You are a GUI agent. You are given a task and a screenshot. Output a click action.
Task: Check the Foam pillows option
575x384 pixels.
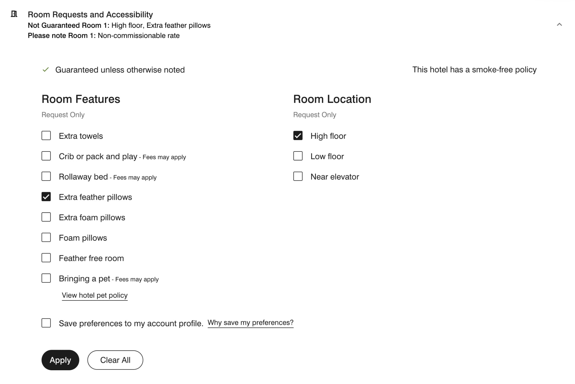coord(46,238)
